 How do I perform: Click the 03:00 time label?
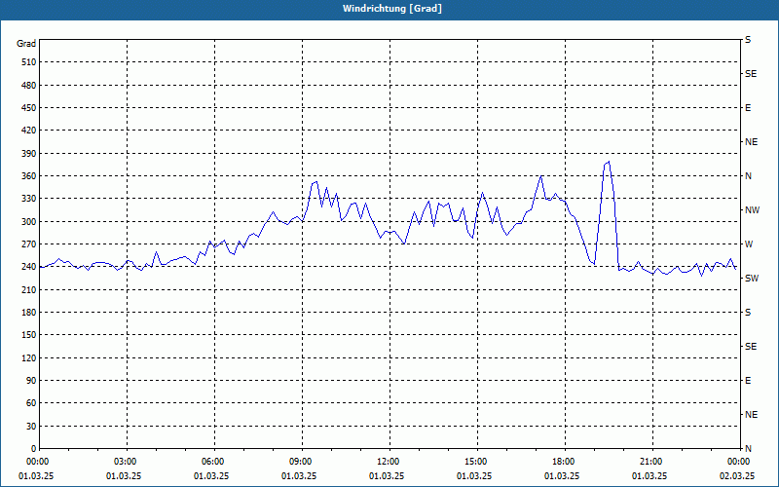coord(128,462)
